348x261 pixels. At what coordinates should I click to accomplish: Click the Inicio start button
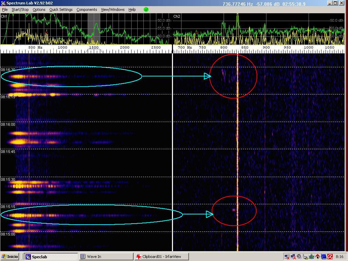tap(10, 257)
